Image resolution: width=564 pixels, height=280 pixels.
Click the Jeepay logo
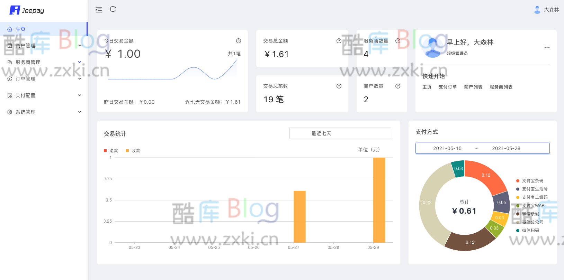click(27, 10)
